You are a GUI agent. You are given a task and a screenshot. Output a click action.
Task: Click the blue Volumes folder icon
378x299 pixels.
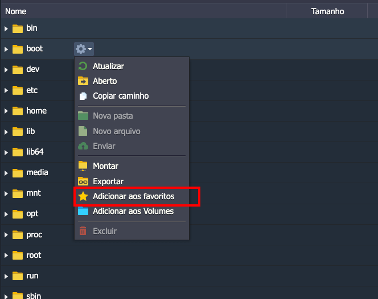(x=83, y=211)
